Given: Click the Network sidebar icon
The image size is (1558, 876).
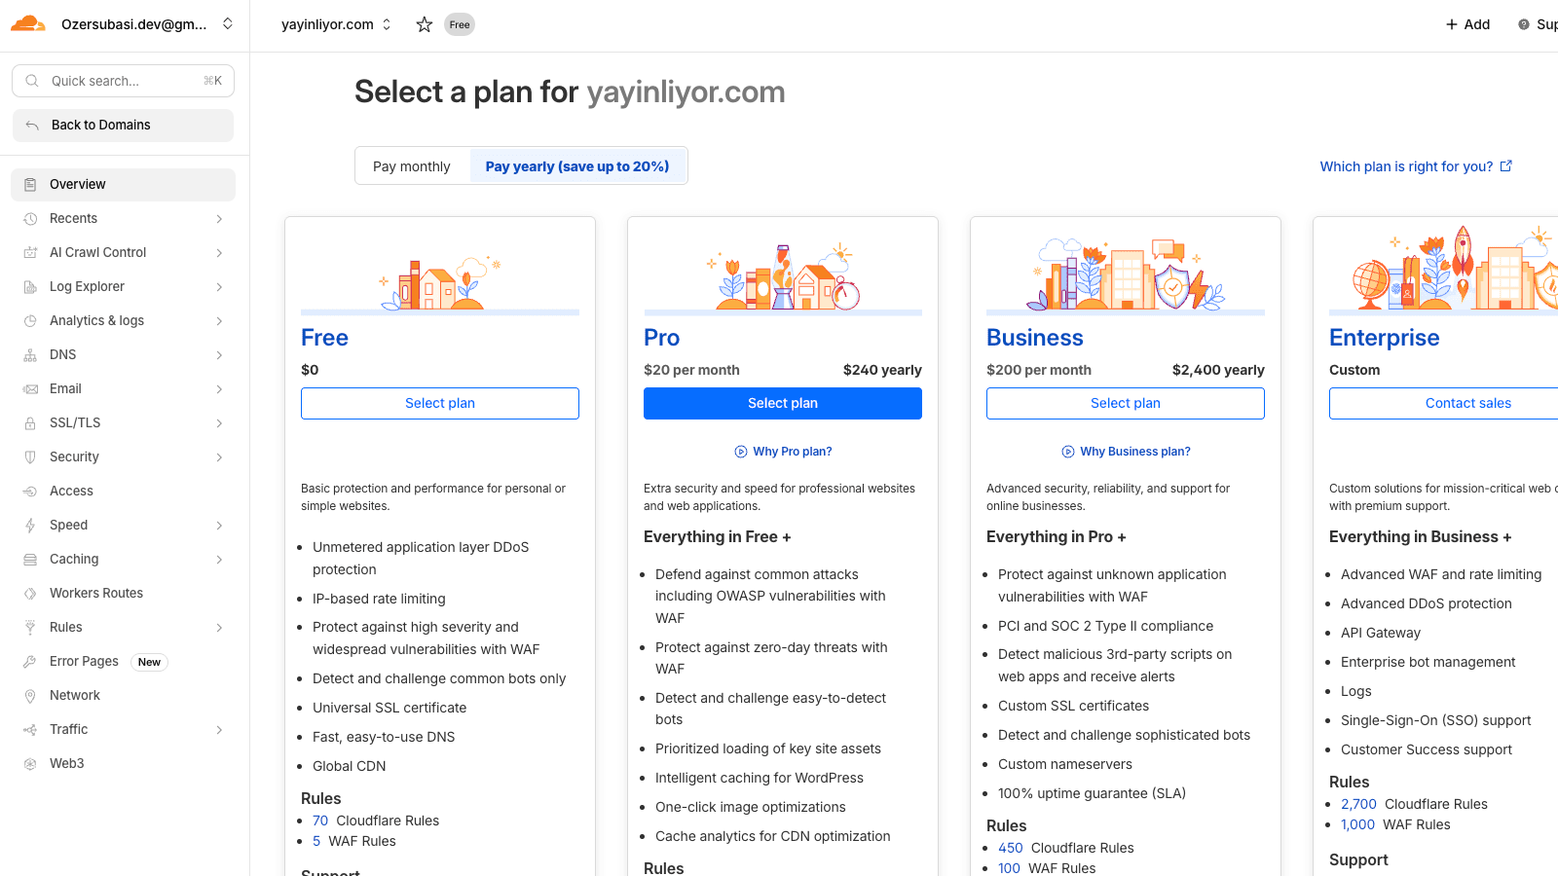Looking at the screenshot, I should (x=30, y=696).
